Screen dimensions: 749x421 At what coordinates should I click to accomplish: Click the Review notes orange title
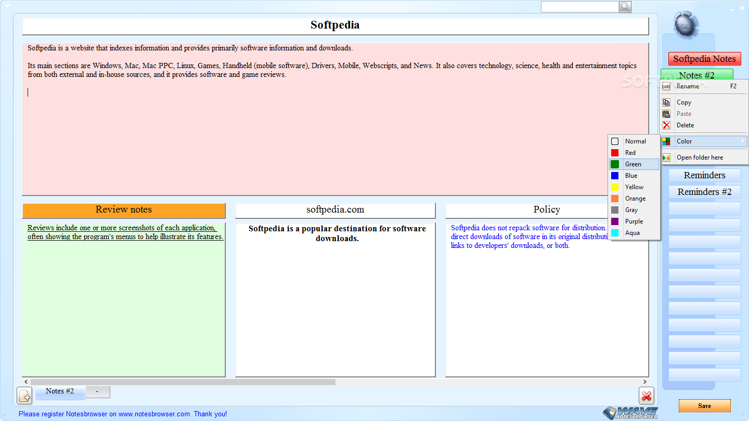(124, 210)
